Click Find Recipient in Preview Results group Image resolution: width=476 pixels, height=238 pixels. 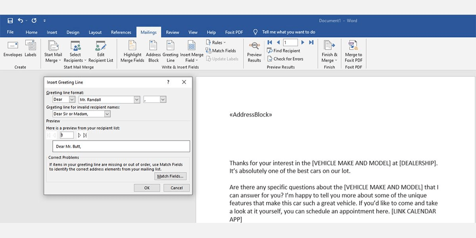284,51
